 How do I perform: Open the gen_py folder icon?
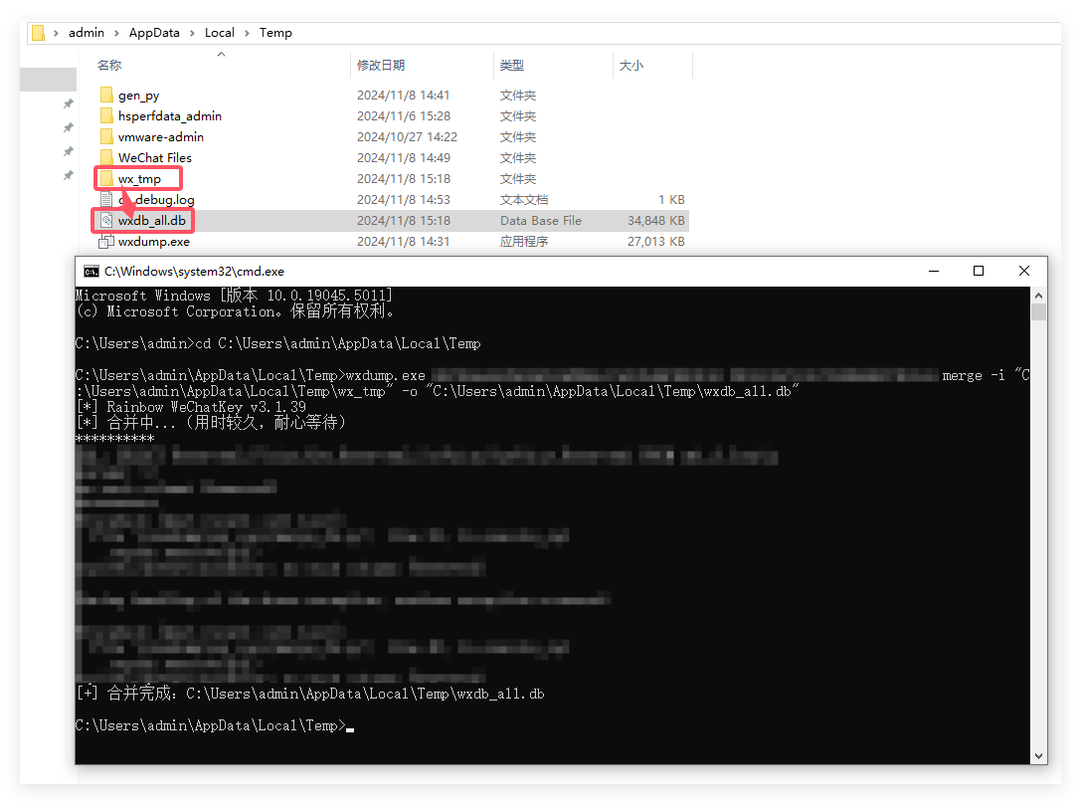[106, 95]
